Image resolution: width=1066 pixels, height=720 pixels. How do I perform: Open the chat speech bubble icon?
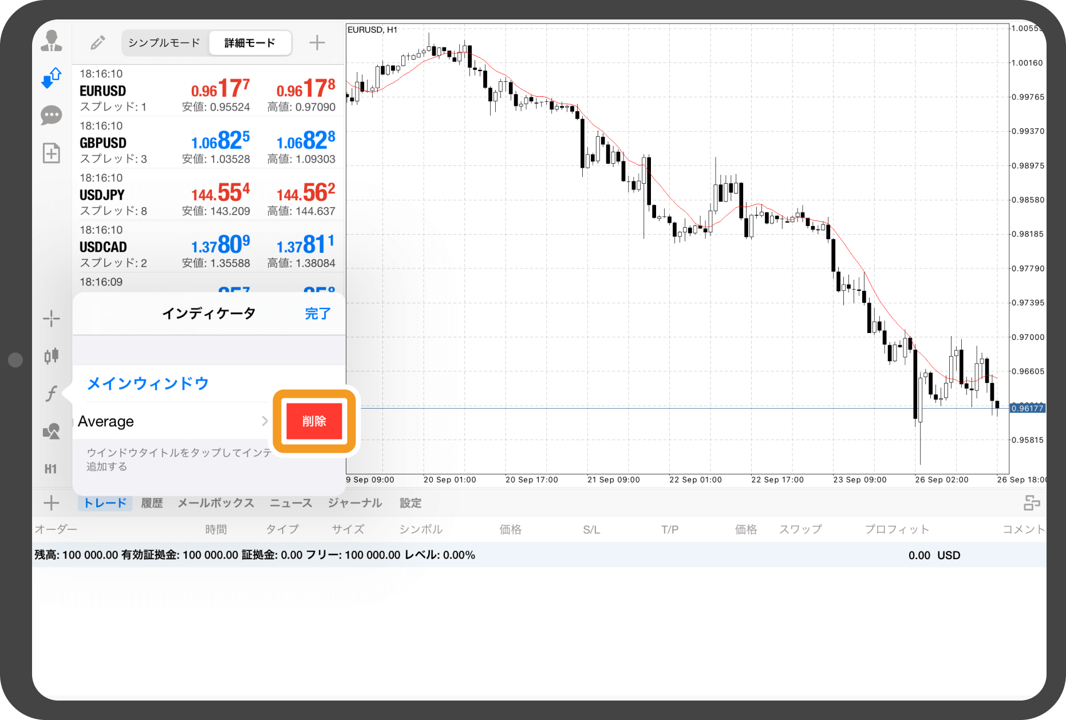pos(52,115)
